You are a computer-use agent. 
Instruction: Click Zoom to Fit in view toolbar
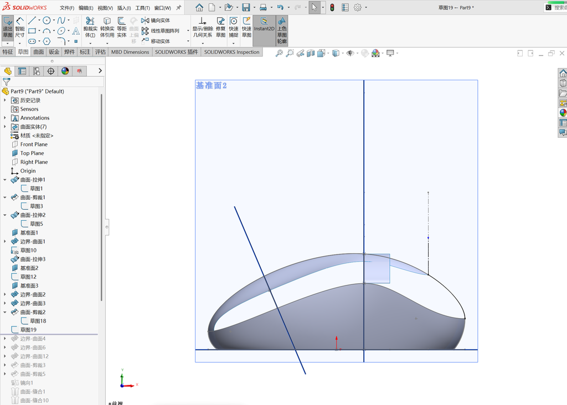pyautogui.click(x=279, y=54)
